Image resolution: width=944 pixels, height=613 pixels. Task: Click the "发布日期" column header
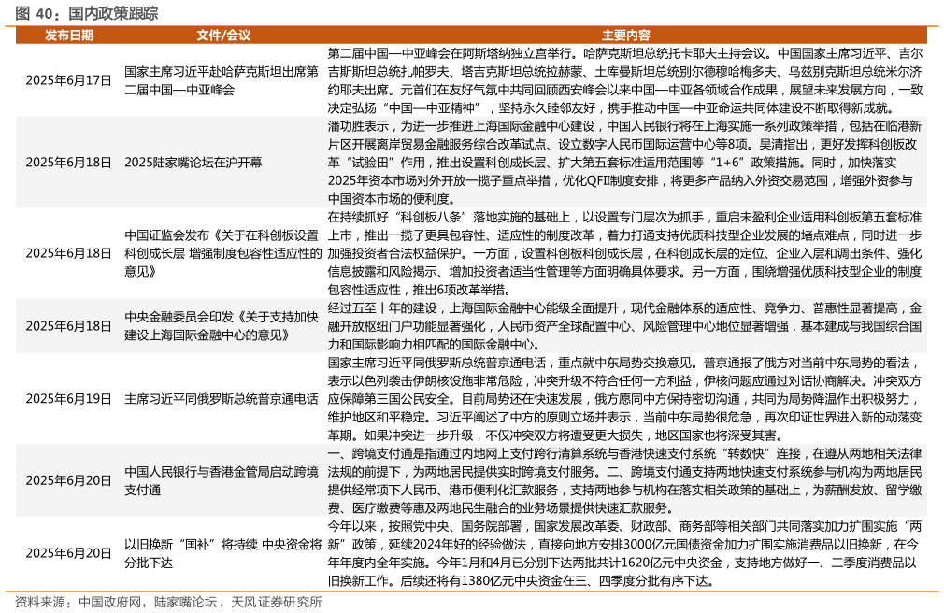point(73,36)
